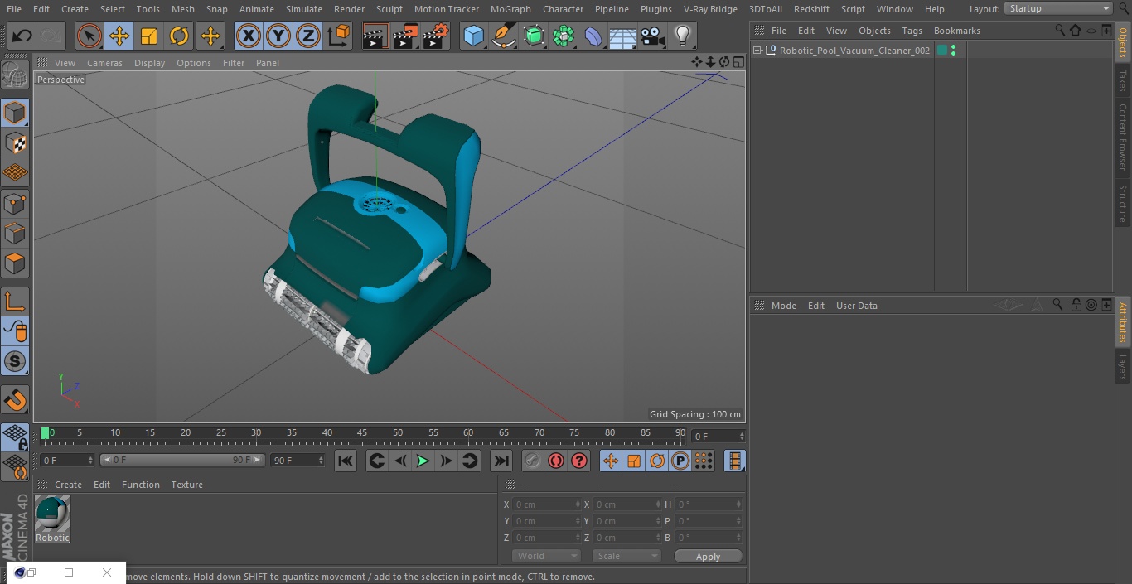The height and width of the screenshot is (584, 1132).
Task: Click the Undo arrow icon
Action: 22,36
